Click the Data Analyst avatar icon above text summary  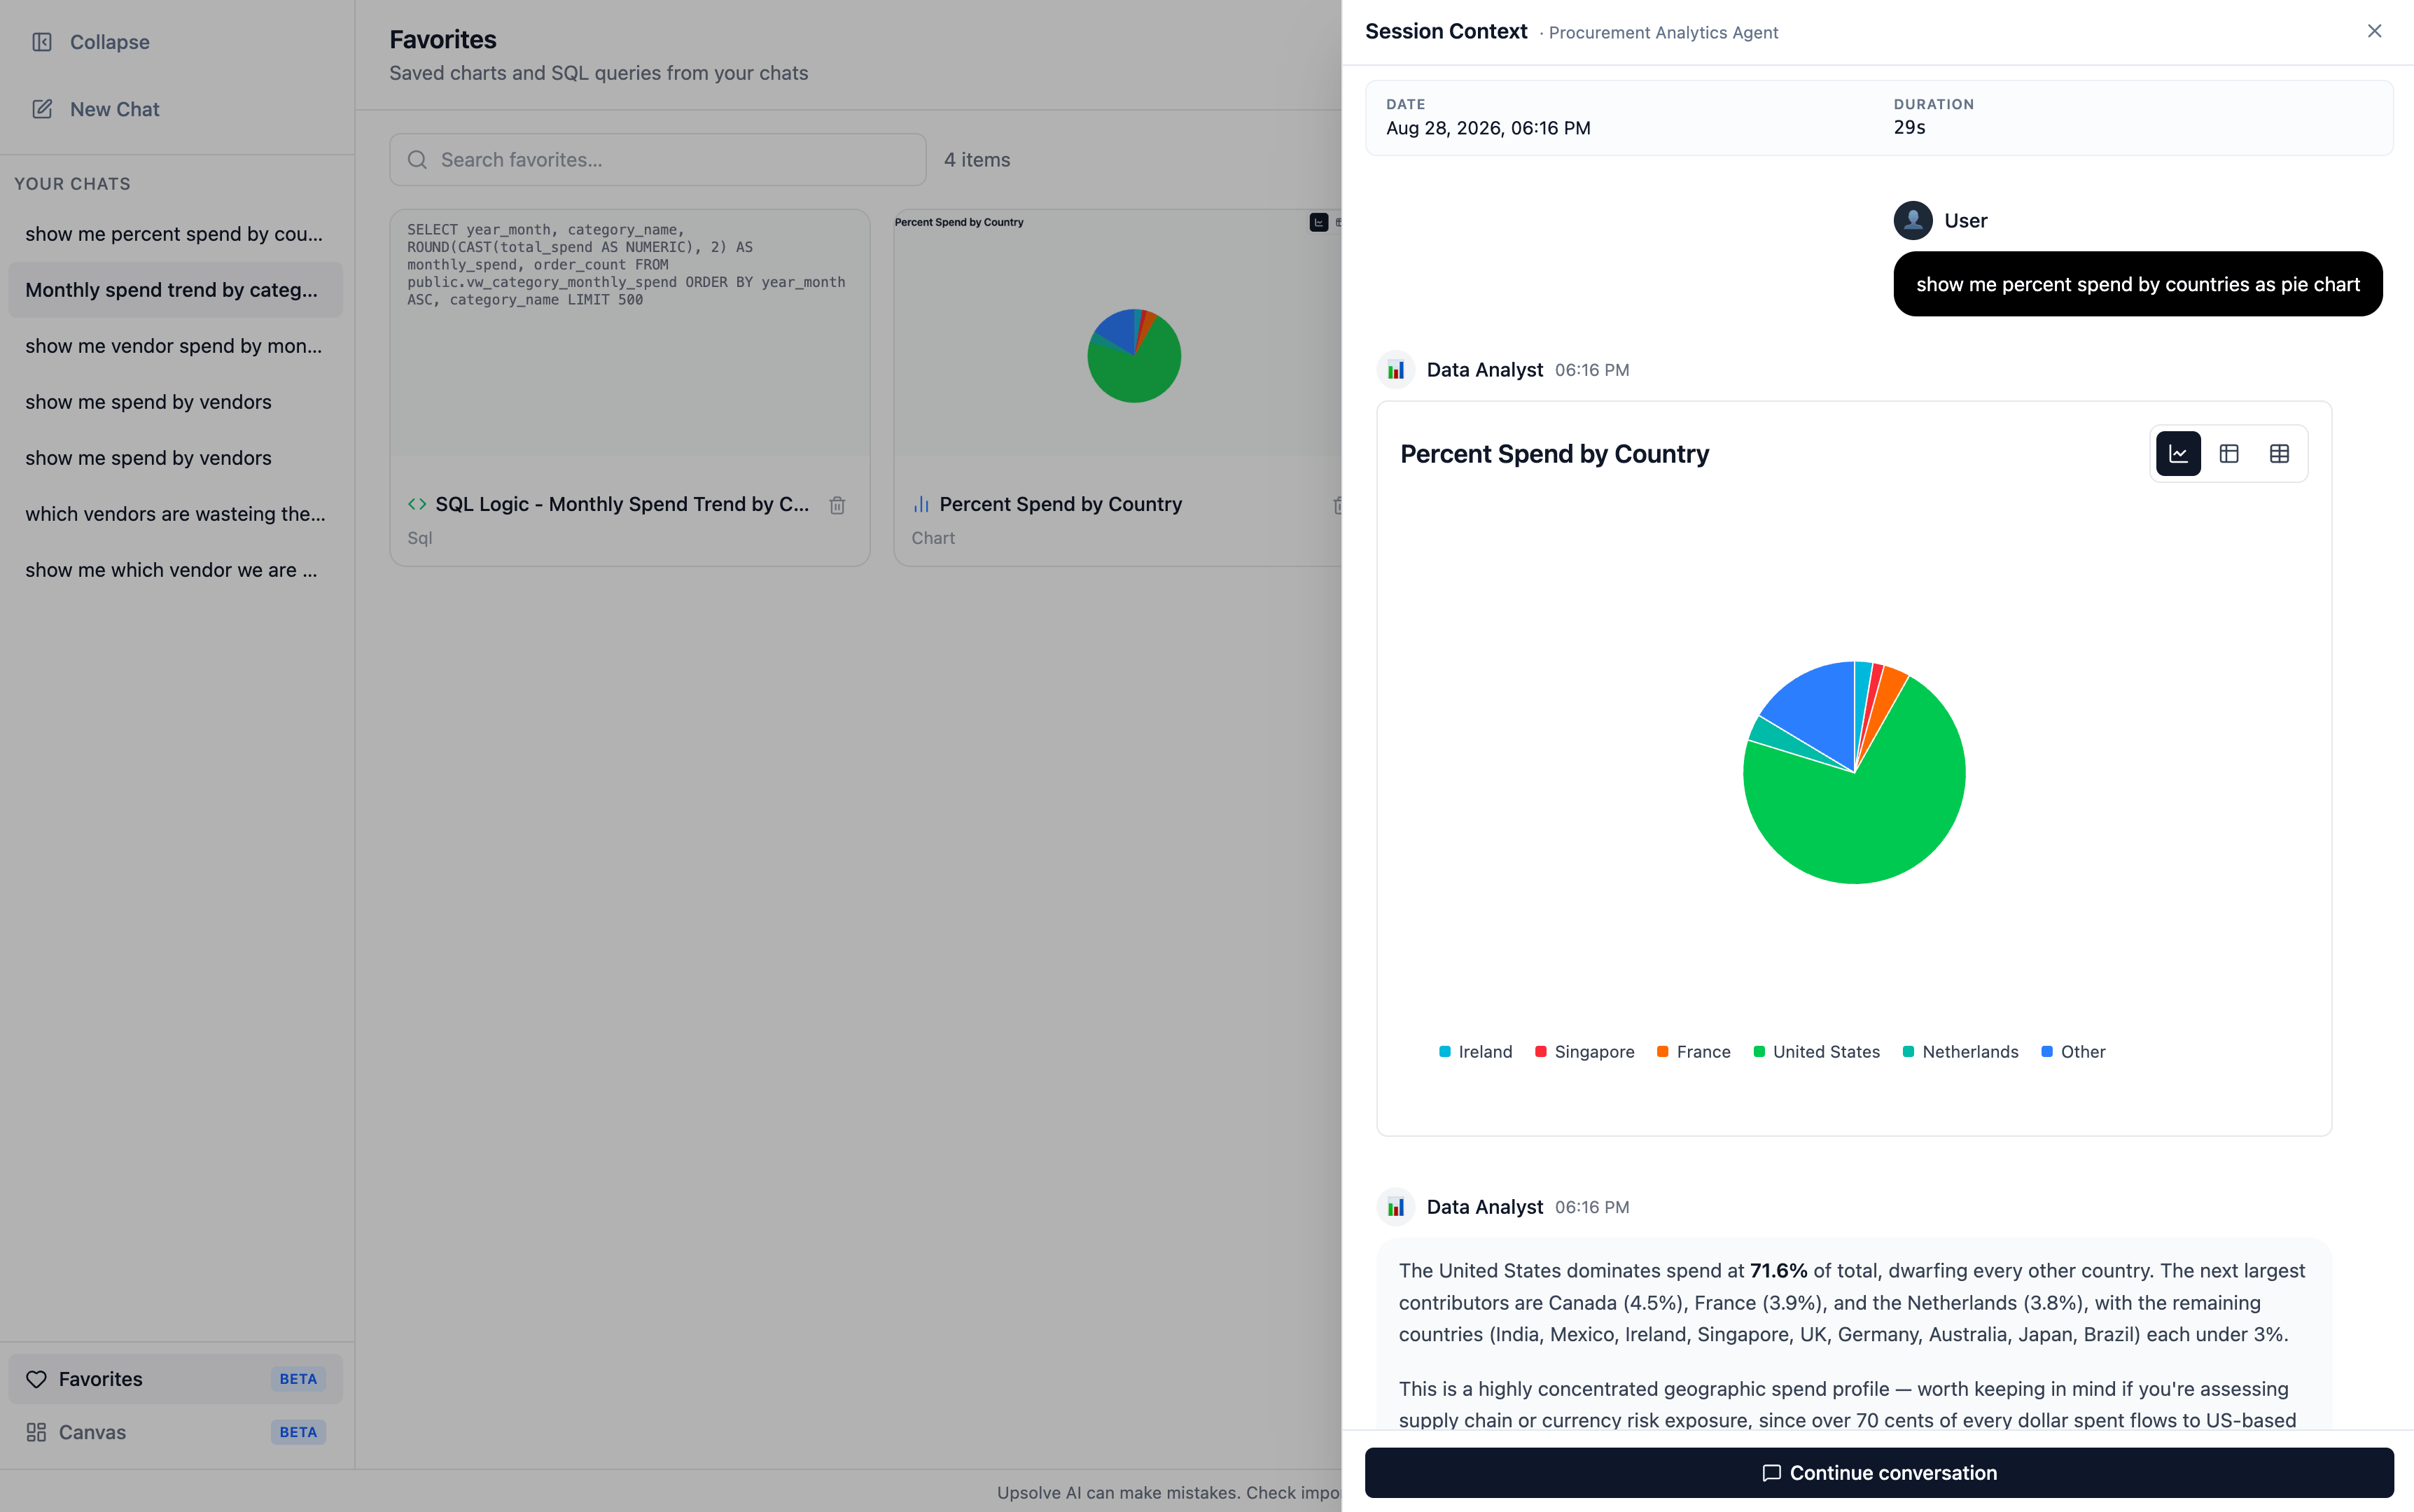[1396, 1207]
